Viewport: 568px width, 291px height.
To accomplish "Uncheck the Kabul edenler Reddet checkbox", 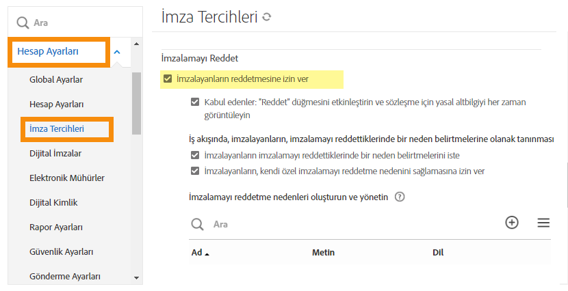I will [x=196, y=102].
